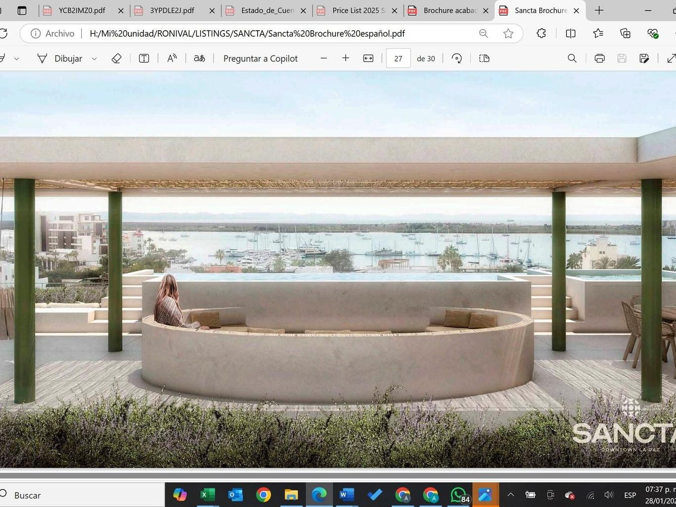This screenshot has width=676, height=507.
Task: Print the PDF document
Action: pos(599,58)
